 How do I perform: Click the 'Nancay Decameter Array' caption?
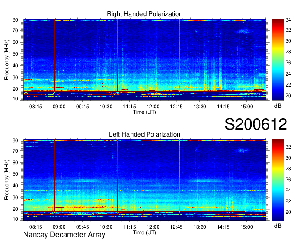coord(64,235)
